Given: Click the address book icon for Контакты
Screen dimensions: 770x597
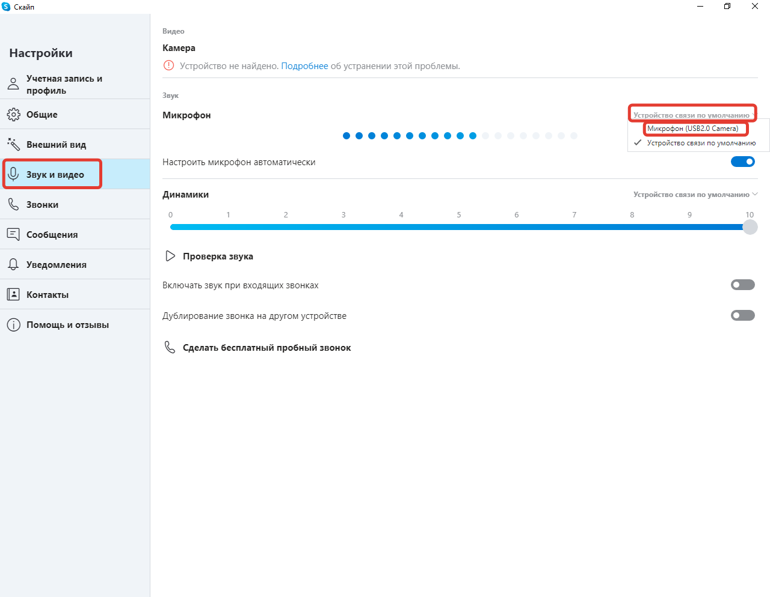Looking at the screenshot, I should click(13, 294).
